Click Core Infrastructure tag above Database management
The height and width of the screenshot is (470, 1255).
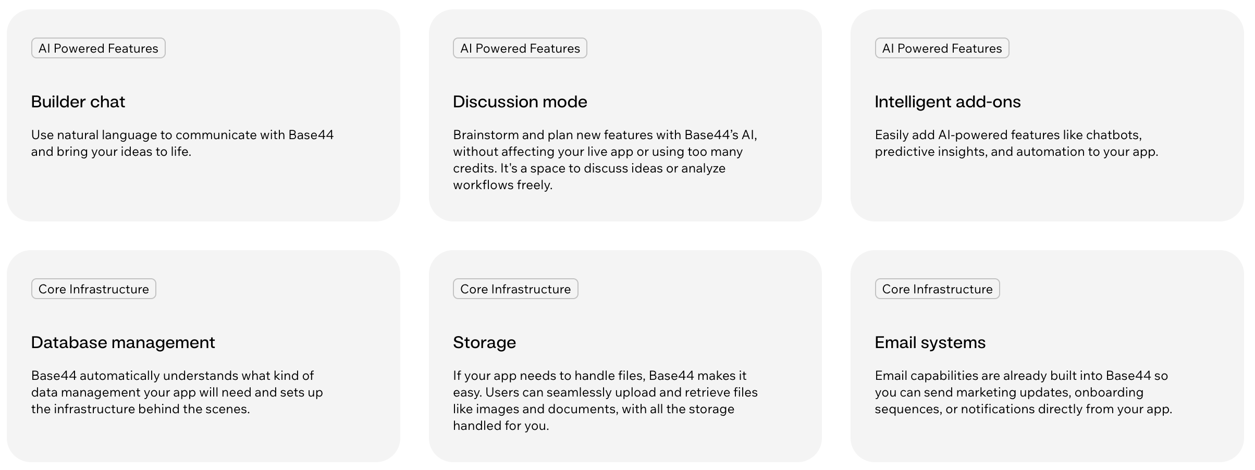tap(94, 289)
